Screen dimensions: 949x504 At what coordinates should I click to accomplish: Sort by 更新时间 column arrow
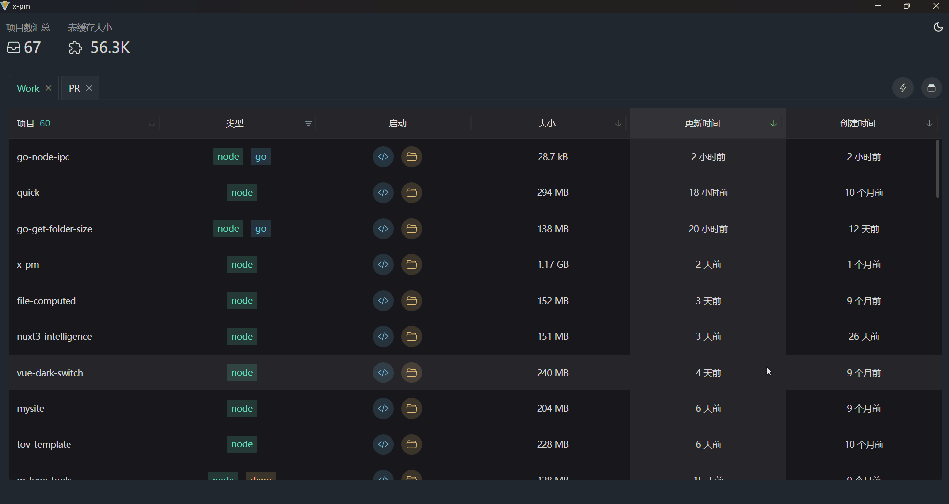[x=774, y=124]
